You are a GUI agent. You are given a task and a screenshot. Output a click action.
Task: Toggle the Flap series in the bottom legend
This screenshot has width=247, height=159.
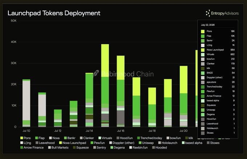(x=40, y=138)
